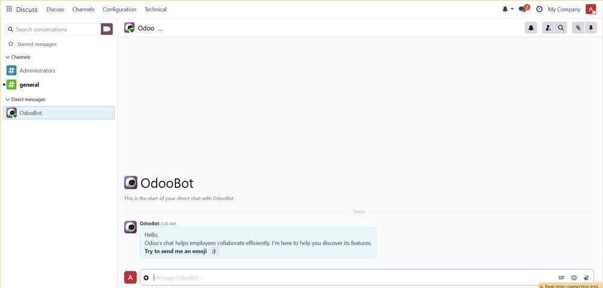Click OdooBot author name above message
The height and width of the screenshot is (288, 603).
click(150, 224)
